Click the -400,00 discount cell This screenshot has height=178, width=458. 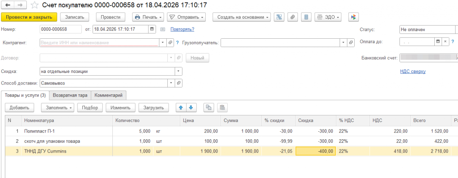[x=316, y=151]
